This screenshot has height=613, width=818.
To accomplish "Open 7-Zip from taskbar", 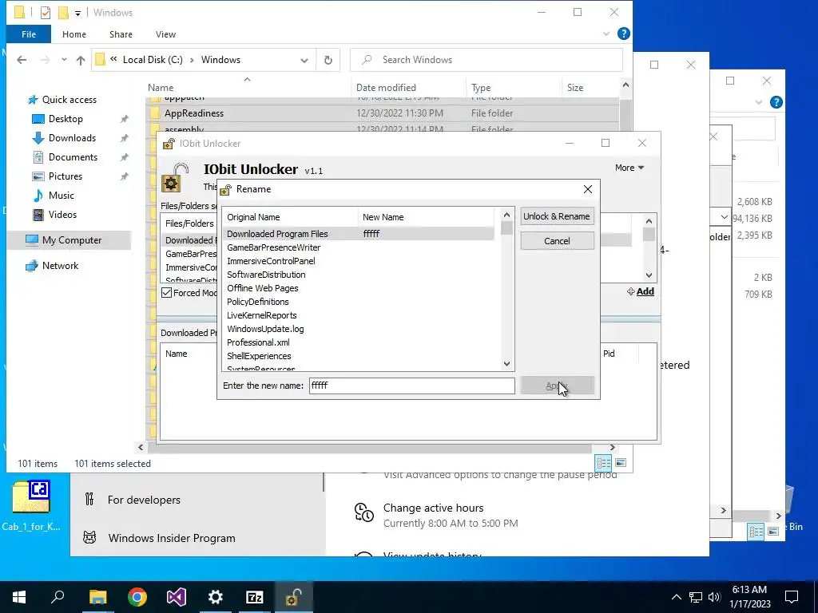I will pyautogui.click(x=255, y=597).
